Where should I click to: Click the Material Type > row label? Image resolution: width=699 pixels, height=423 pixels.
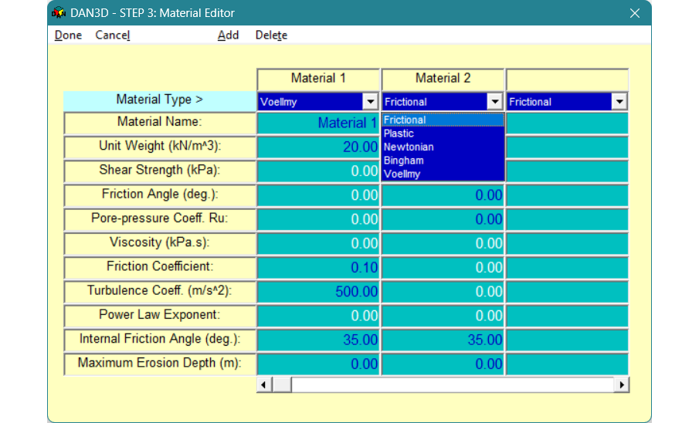click(x=160, y=100)
